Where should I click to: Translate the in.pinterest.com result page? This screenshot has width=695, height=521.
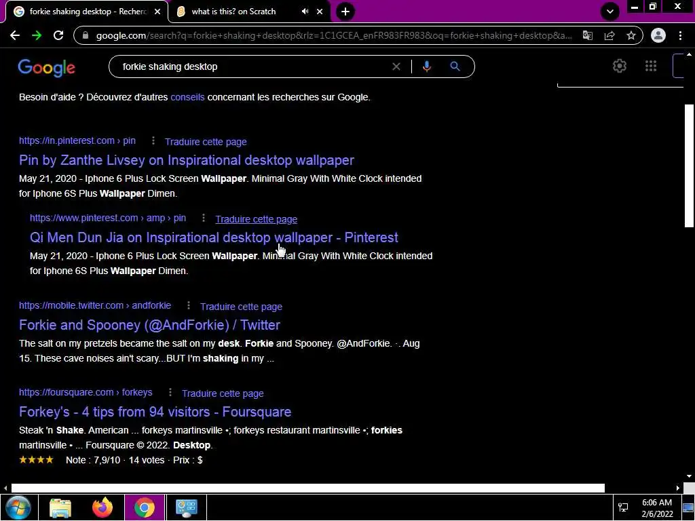(206, 142)
